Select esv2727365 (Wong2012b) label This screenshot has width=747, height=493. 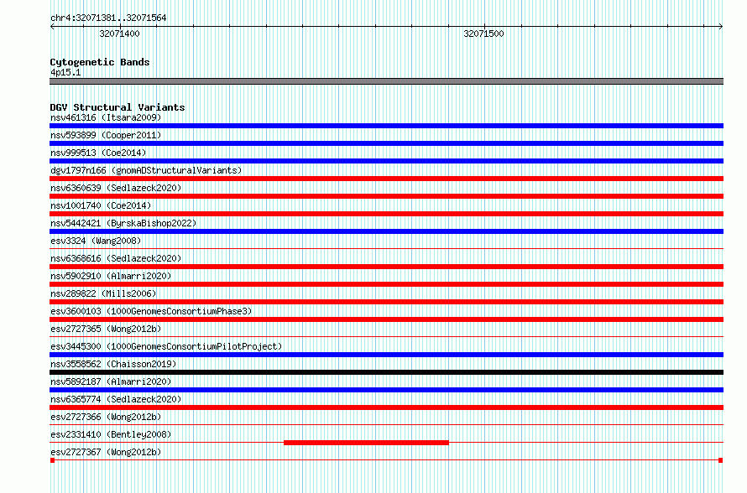tap(106, 329)
